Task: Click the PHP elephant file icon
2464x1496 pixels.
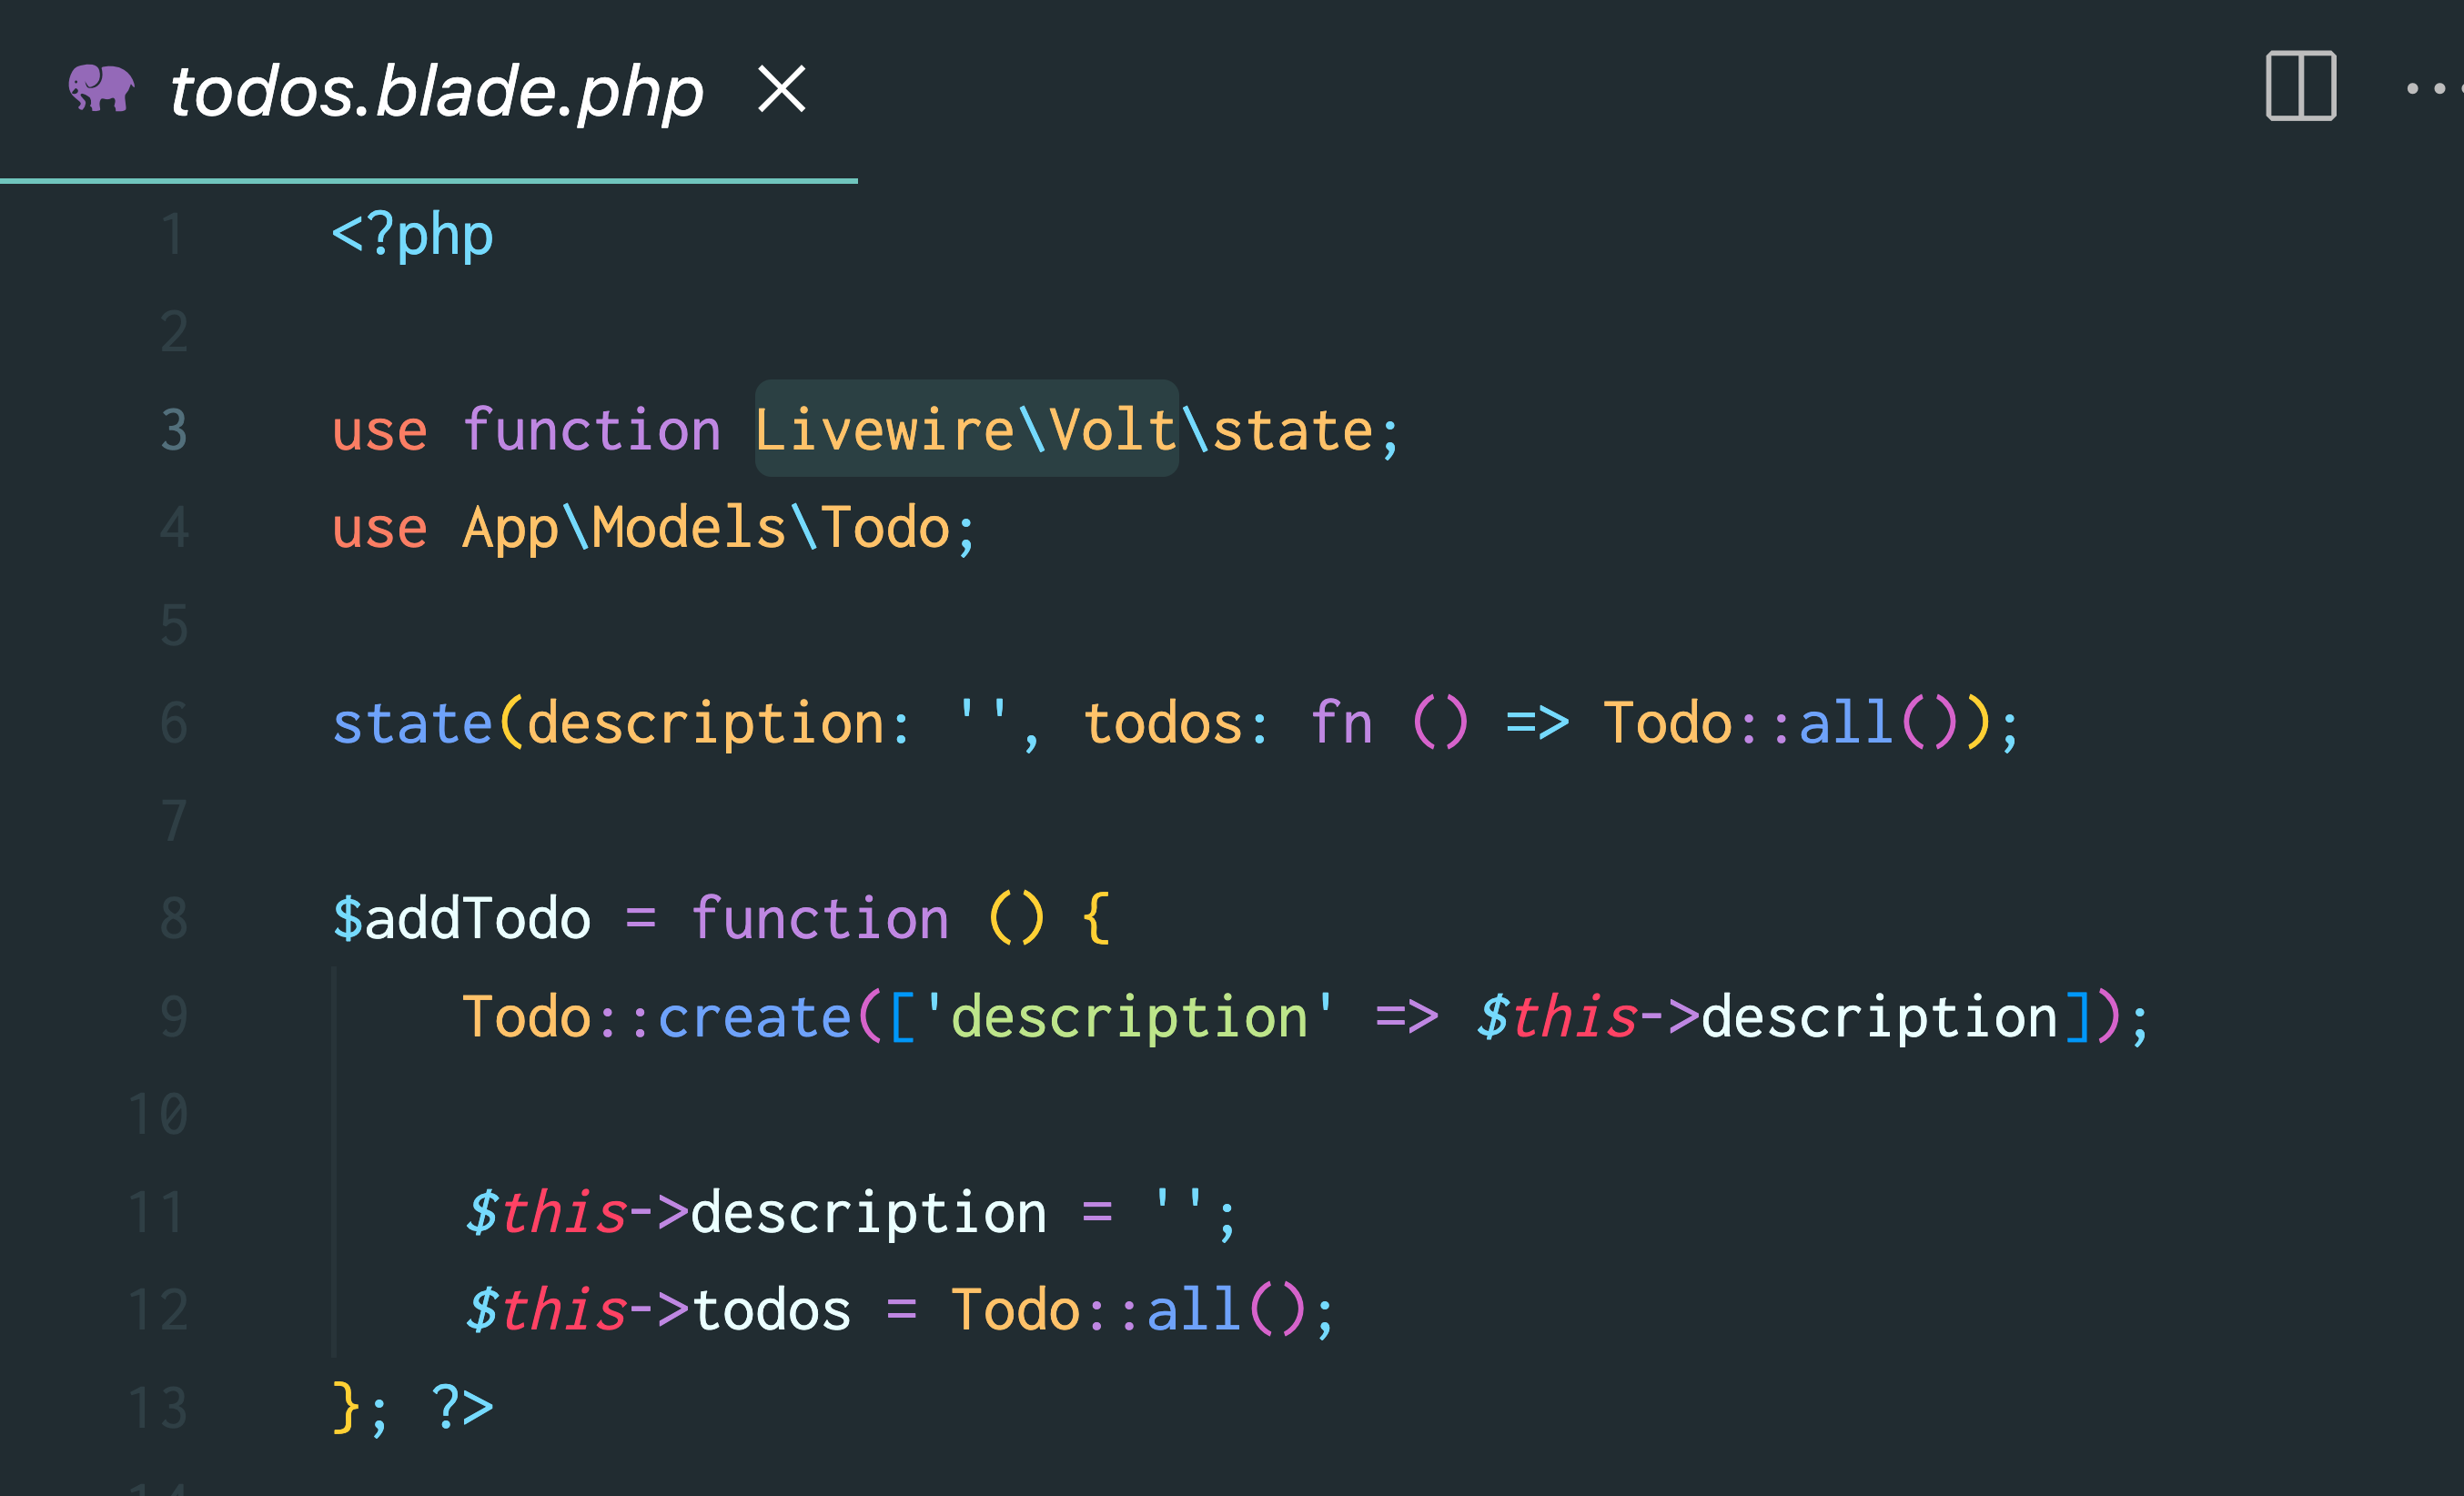Action: coord(101,88)
